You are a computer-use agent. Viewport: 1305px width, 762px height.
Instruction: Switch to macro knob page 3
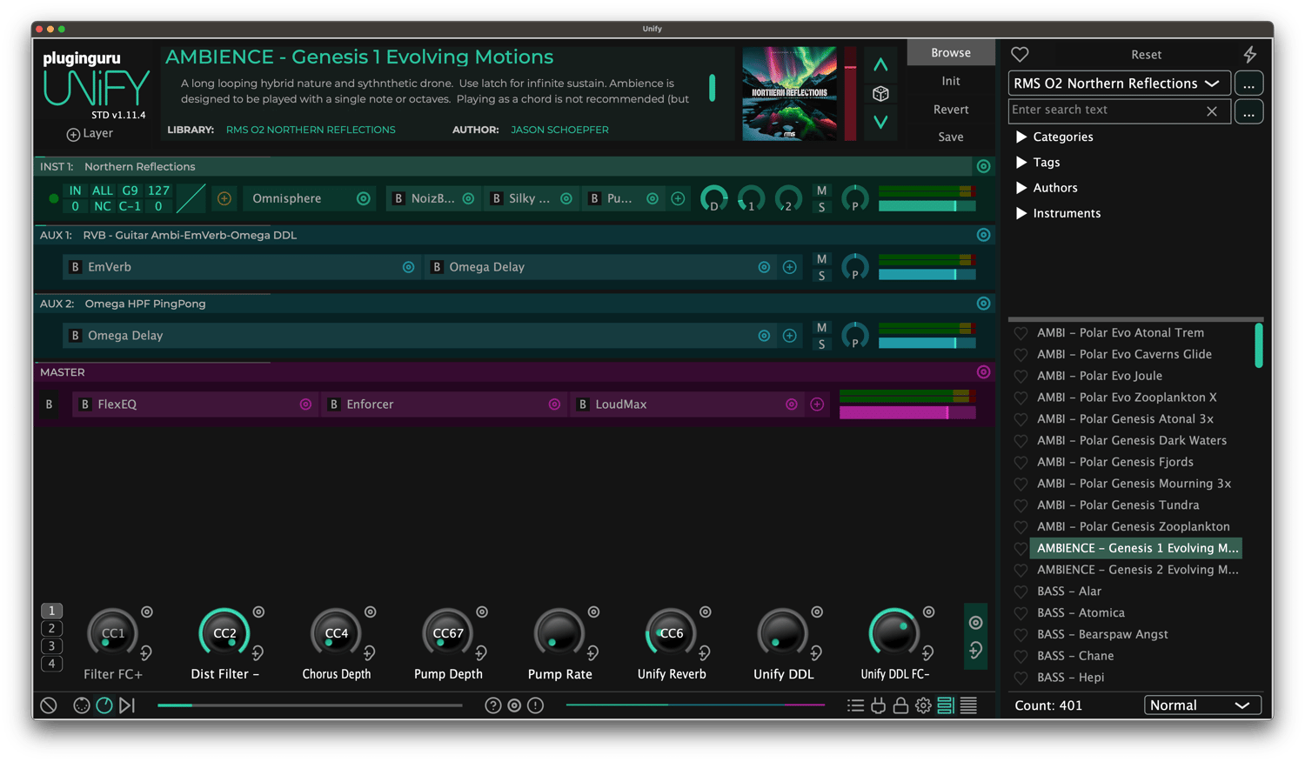click(x=51, y=646)
